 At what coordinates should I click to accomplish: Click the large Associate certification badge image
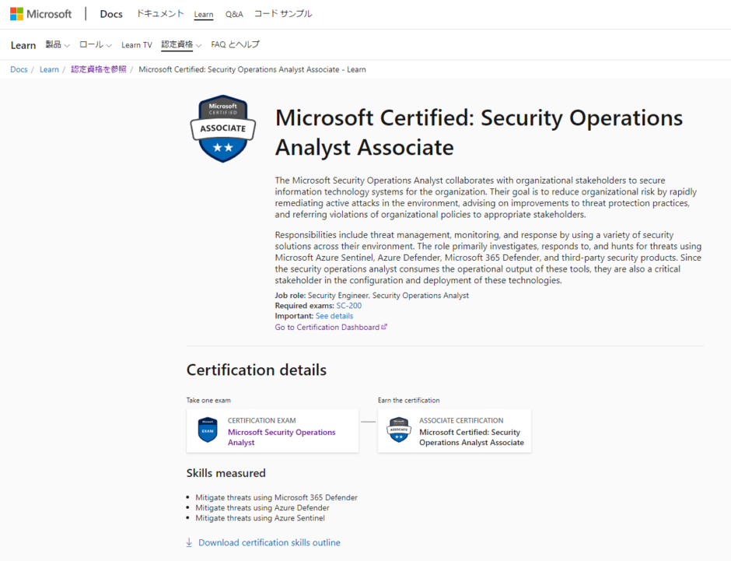pos(222,128)
